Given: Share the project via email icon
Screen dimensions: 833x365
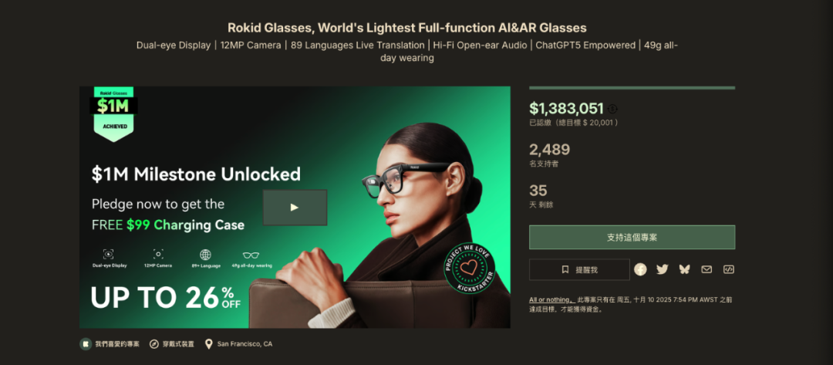Looking at the screenshot, I should point(707,269).
